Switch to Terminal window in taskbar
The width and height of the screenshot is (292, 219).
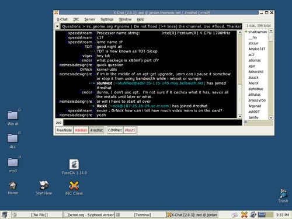coord(140,215)
